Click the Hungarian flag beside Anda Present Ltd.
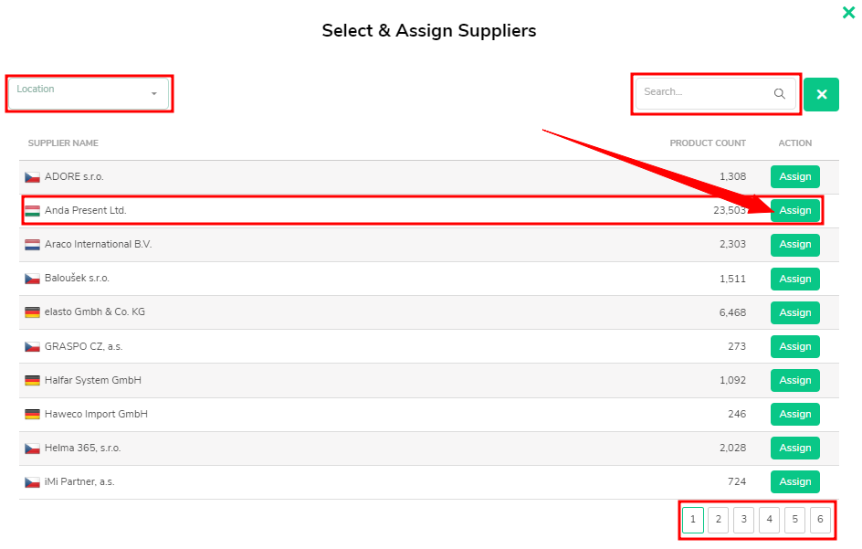The width and height of the screenshot is (862, 549). pyautogui.click(x=33, y=211)
